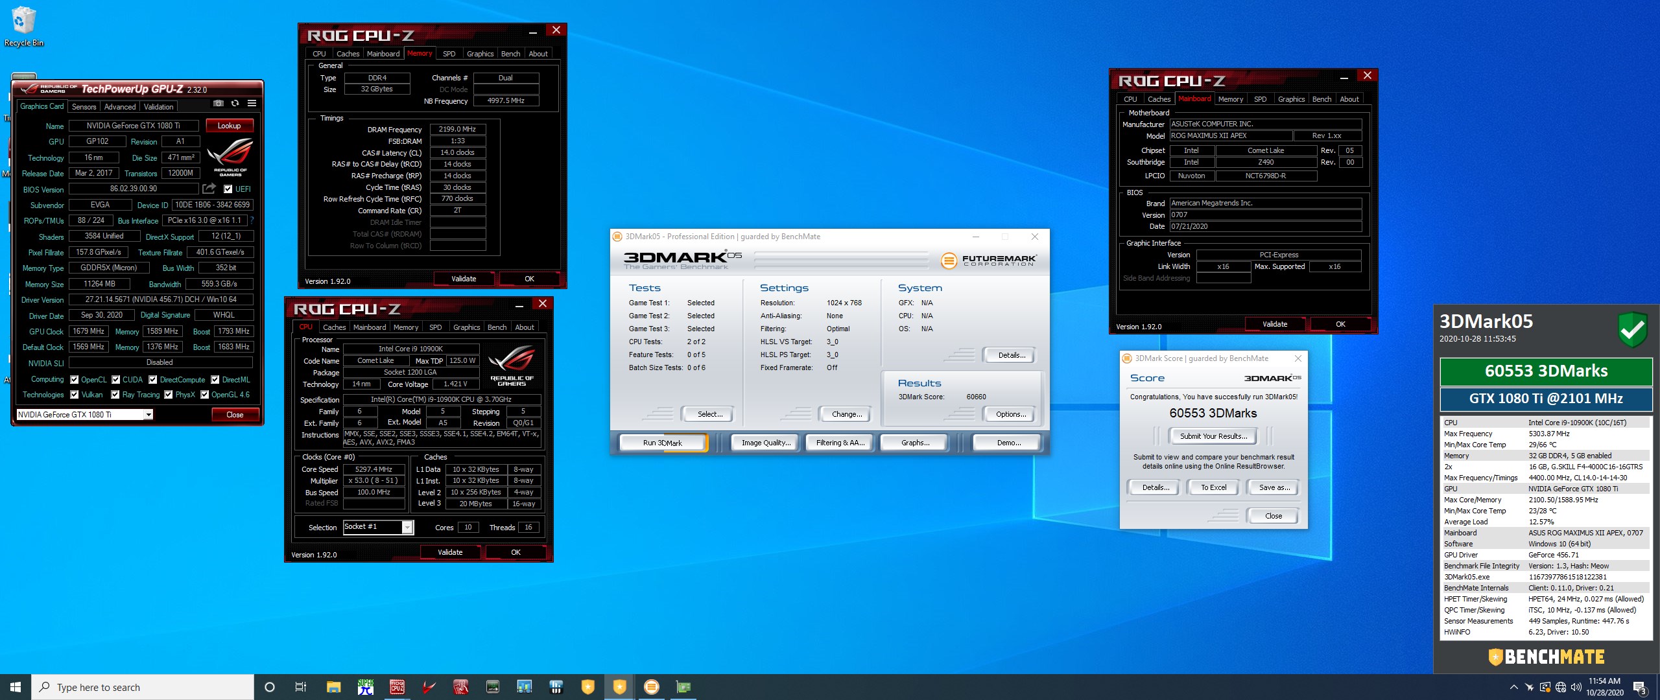Open the Socket #1 selection dropdown
The height and width of the screenshot is (700, 1660).
[x=407, y=528]
